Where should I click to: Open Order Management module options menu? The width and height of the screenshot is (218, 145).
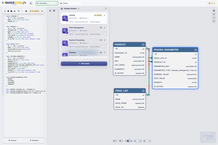[105, 28]
